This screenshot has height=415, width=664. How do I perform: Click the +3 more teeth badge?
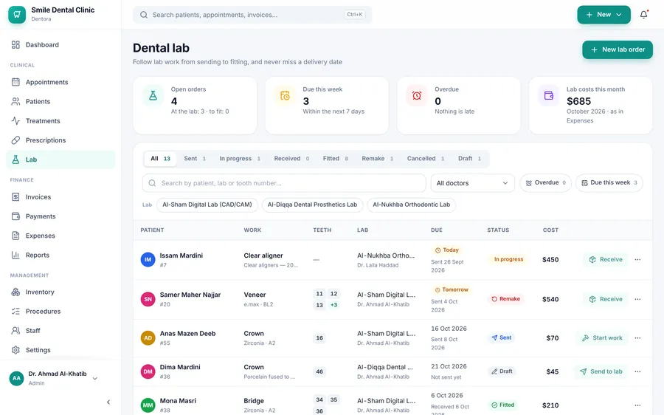[333, 305]
